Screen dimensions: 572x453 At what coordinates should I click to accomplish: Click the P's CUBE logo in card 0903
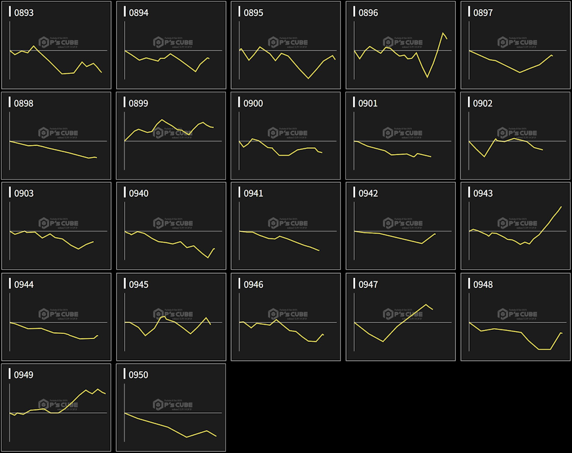coord(58,223)
